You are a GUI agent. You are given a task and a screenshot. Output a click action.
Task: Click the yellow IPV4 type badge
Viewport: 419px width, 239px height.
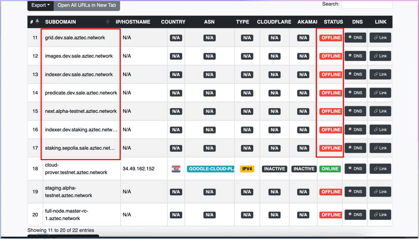click(x=247, y=169)
